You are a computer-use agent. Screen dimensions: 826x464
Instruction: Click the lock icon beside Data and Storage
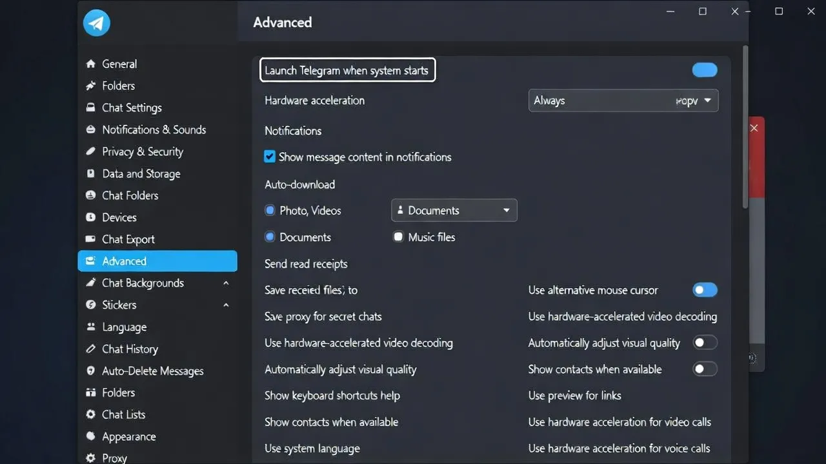pyautogui.click(x=90, y=173)
